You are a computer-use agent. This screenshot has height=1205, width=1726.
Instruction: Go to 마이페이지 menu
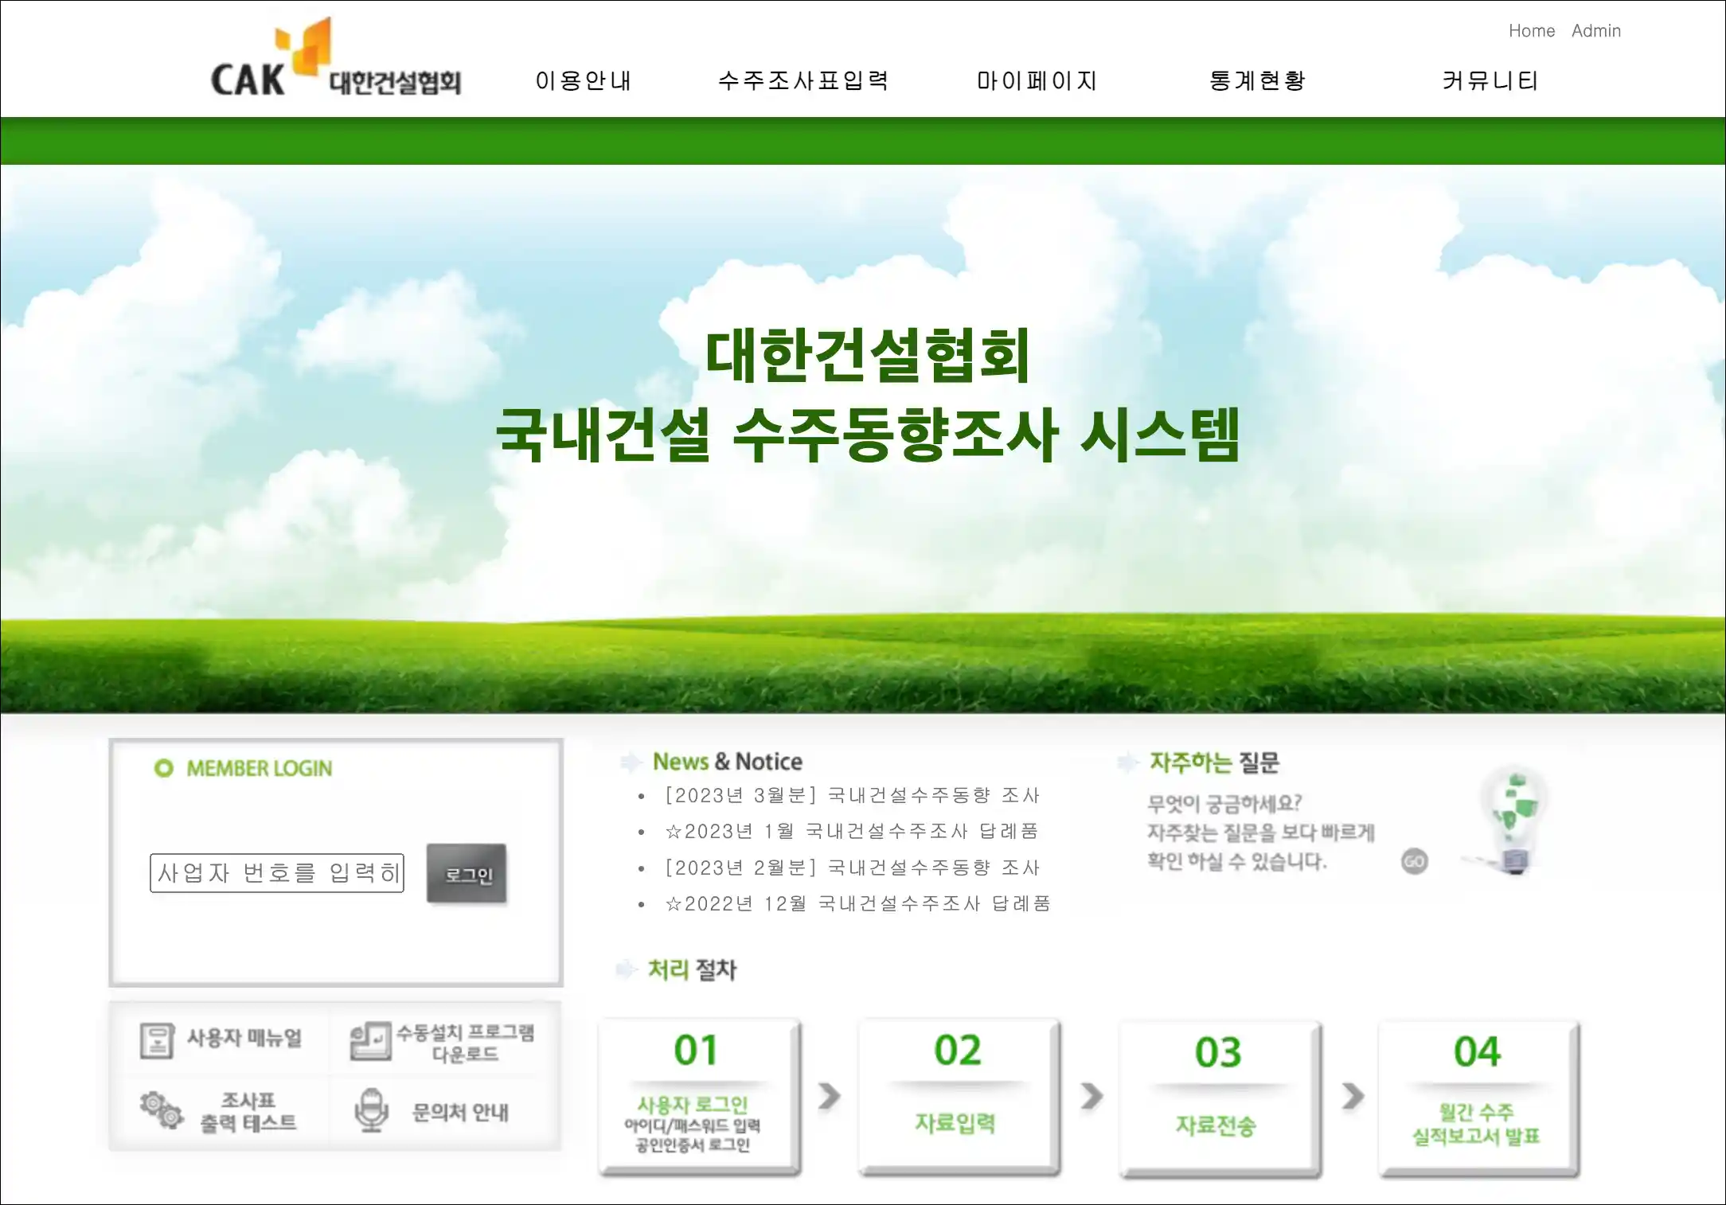[1037, 81]
